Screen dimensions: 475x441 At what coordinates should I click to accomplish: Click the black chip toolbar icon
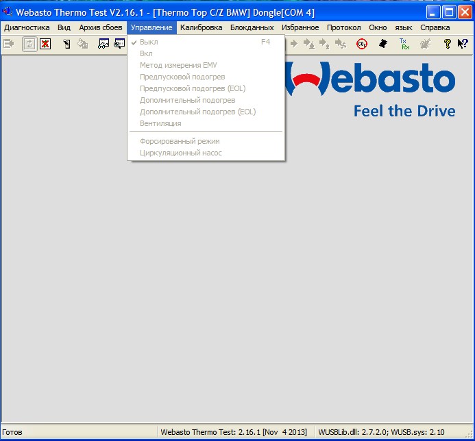383,45
